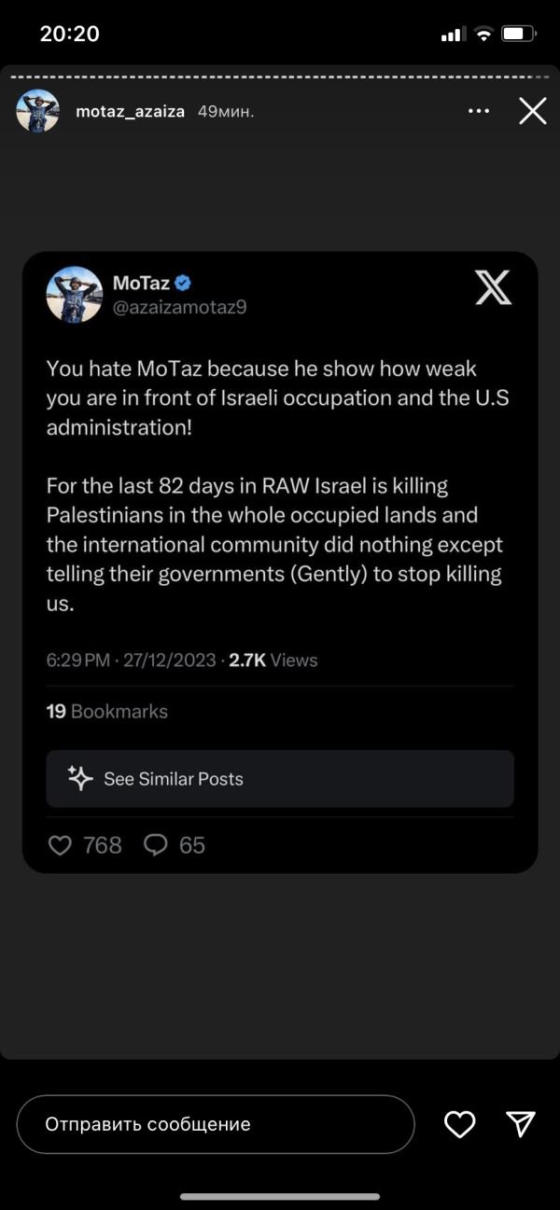Tap the story progress bar at top
The image size is (560, 1210).
(280, 75)
